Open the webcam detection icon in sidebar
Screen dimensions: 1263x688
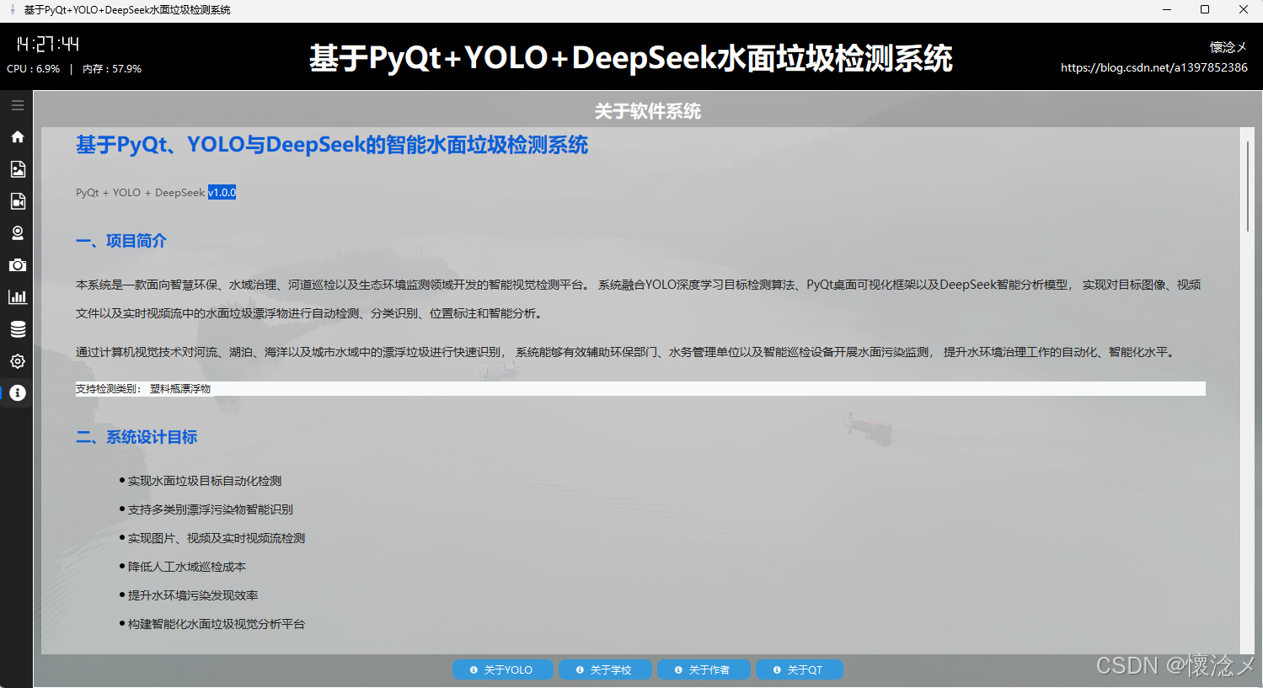(x=18, y=232)
